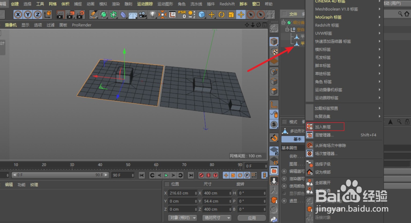The image size is (411, 223).
Task: Click the green Play forward button
Action: [166, 175]
